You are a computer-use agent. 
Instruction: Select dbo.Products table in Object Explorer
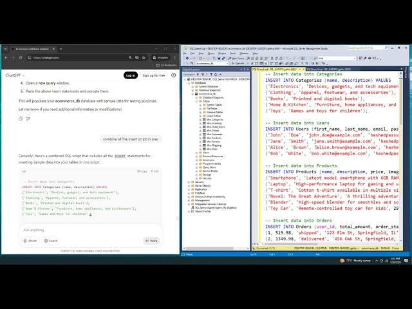click(x=214, y=138)
